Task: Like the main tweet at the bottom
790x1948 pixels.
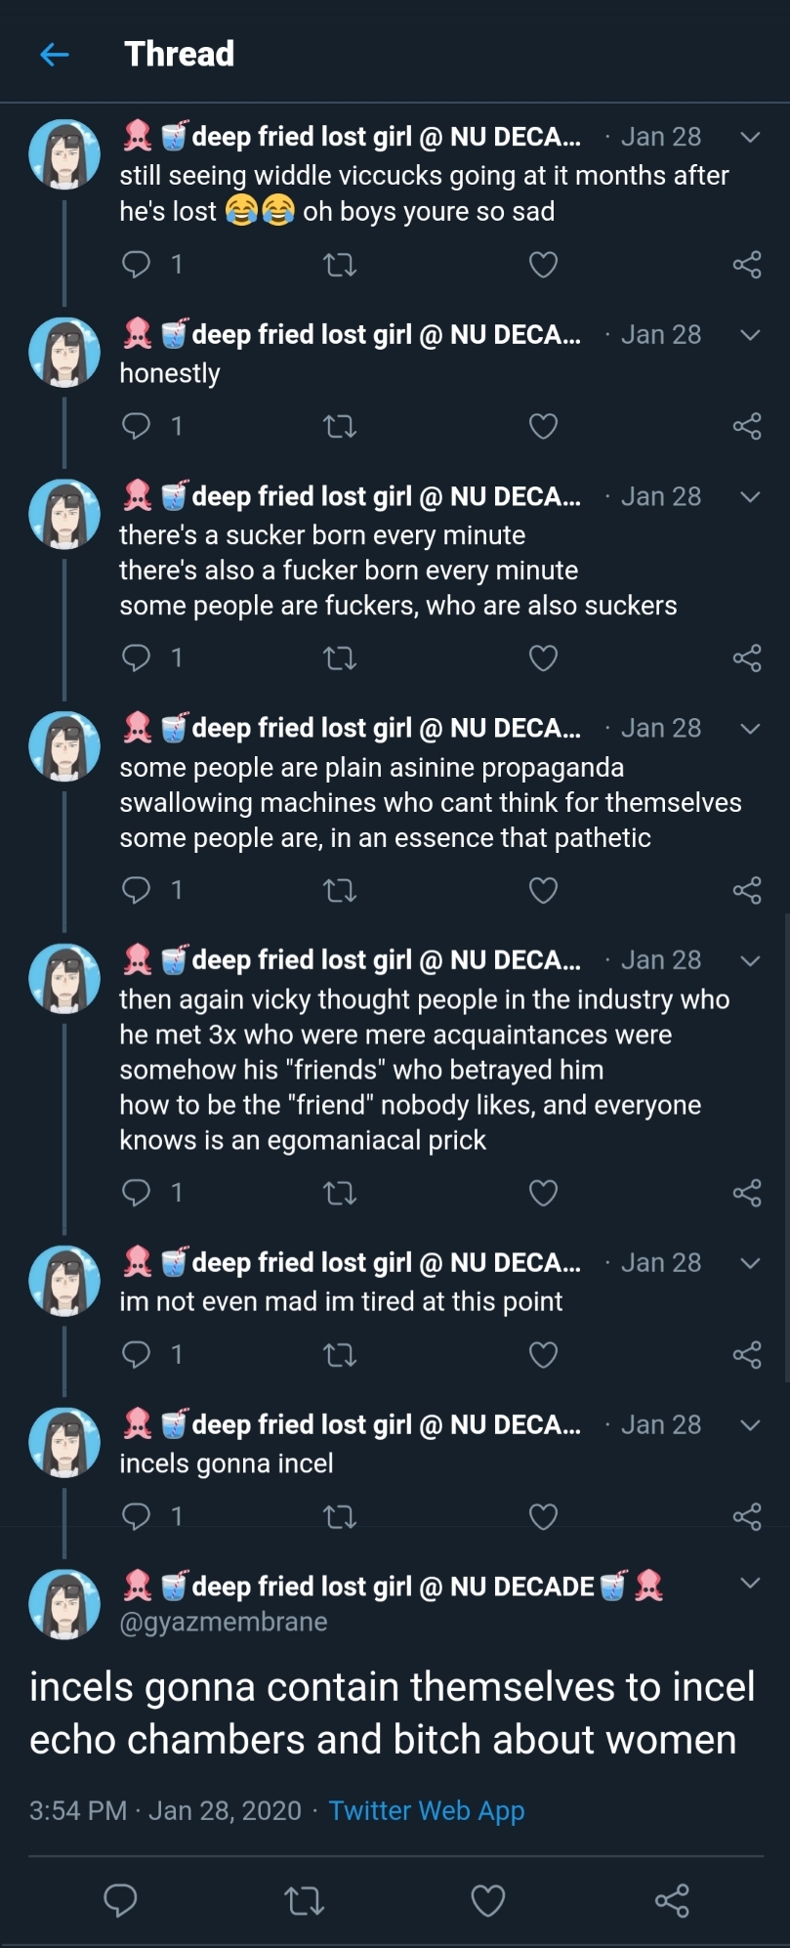Action: tap(488, 1900)
